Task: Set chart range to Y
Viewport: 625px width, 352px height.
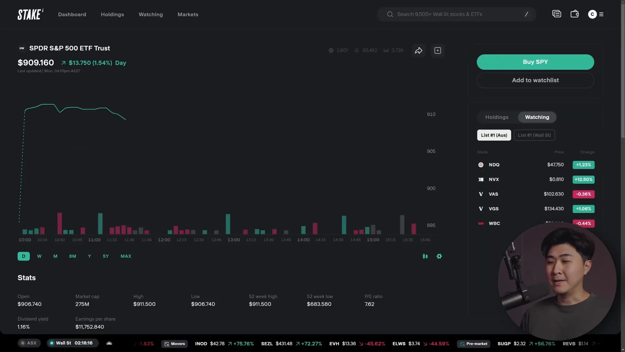Action: point(90,256)
